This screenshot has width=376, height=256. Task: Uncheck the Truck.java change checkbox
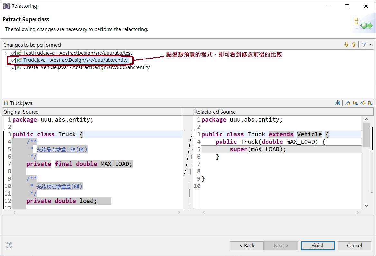coord(13,60)
